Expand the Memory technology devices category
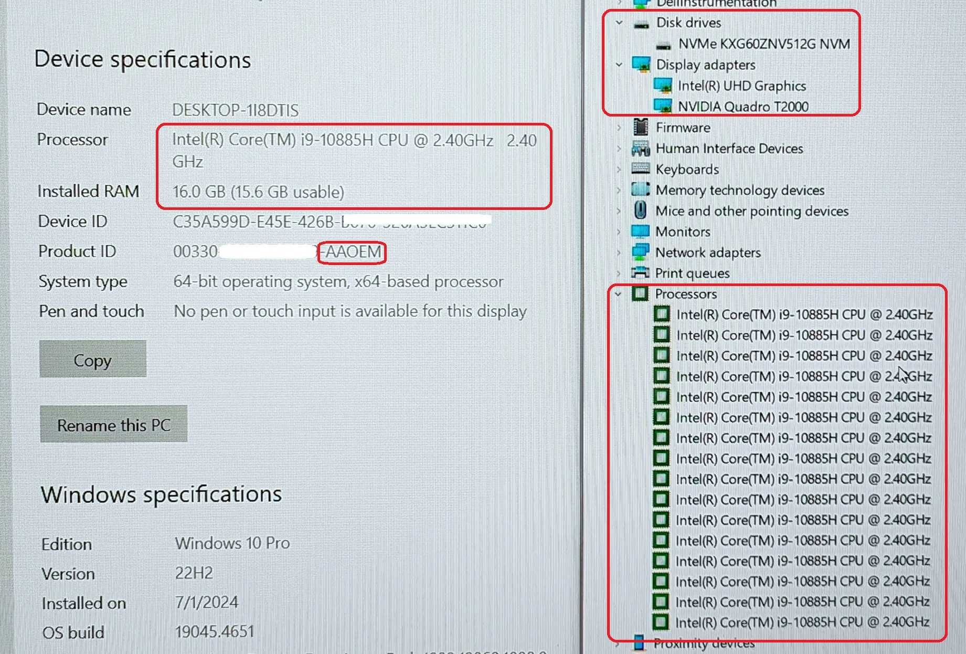The height and width of the screenshot is (654, 966). coord(619,190)
